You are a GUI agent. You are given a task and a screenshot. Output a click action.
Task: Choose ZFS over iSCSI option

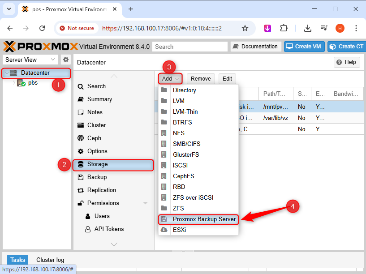point(198,198)
